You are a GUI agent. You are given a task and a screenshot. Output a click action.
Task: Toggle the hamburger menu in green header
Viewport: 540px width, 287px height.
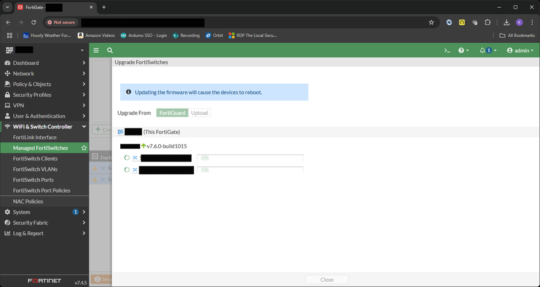click(x=96, y=50)
